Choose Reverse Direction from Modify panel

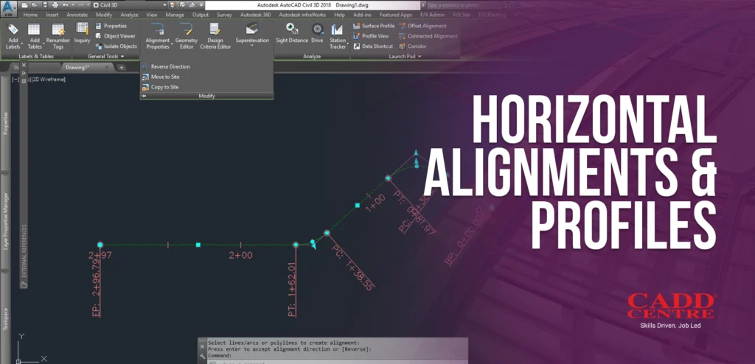170,66
